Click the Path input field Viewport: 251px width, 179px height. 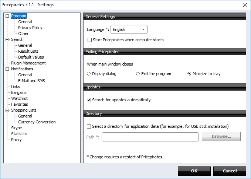click(x=150, y=137)
